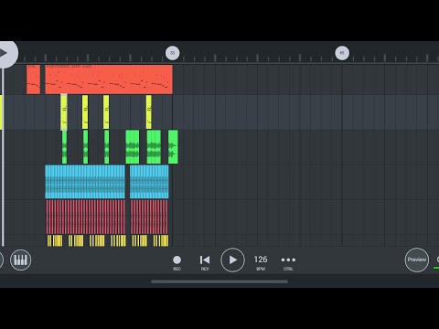Viewport: 439px width, 329px height.
Task: Open the 126 BPM tempo setting
Action: [x=261, y=262]
